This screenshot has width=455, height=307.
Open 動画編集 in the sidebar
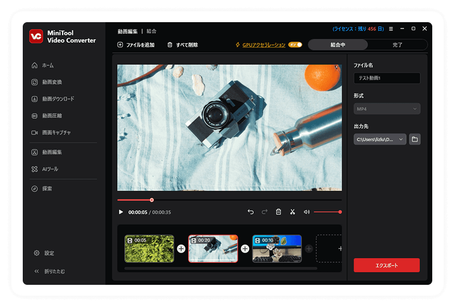pos(47,152)
